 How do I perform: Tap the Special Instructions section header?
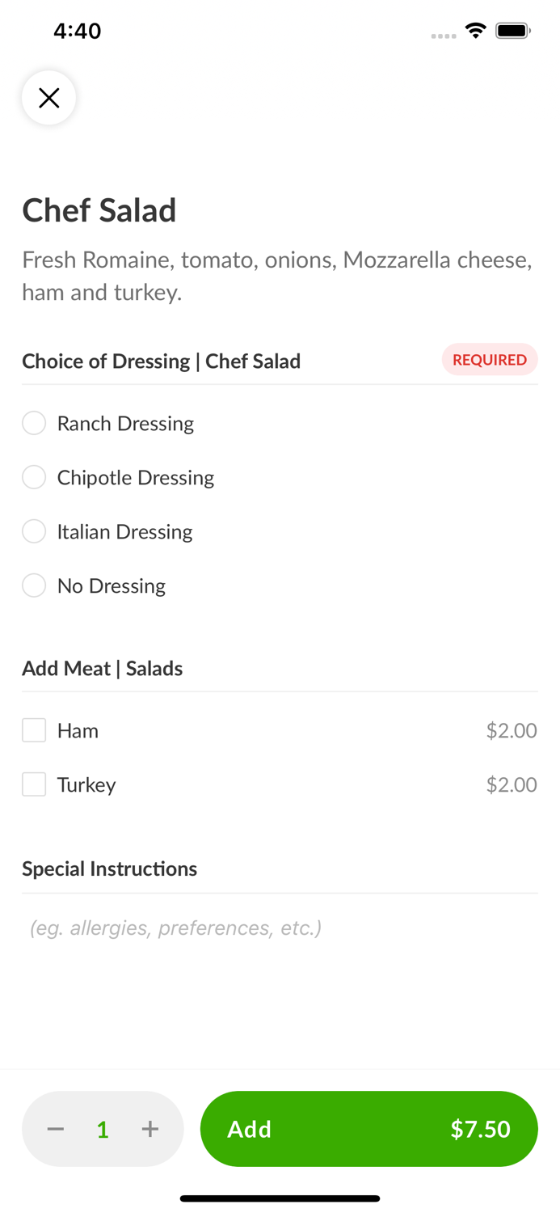109,869
